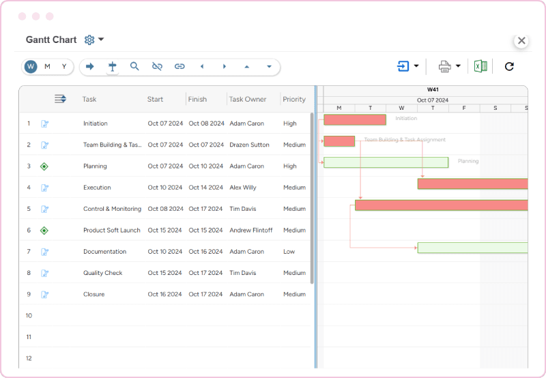Image resolution: width=546 pixels, height=378 pixels.
Task: Open the Product Soft Launch task
Action: point(111,230)
